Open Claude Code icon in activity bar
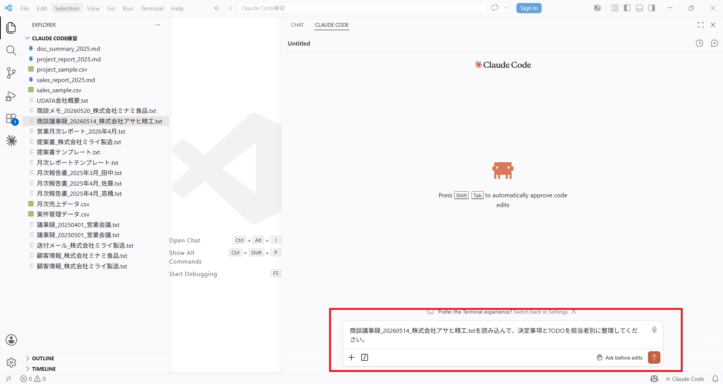Screen dimensions: 723x384 [x=11, y=141]
